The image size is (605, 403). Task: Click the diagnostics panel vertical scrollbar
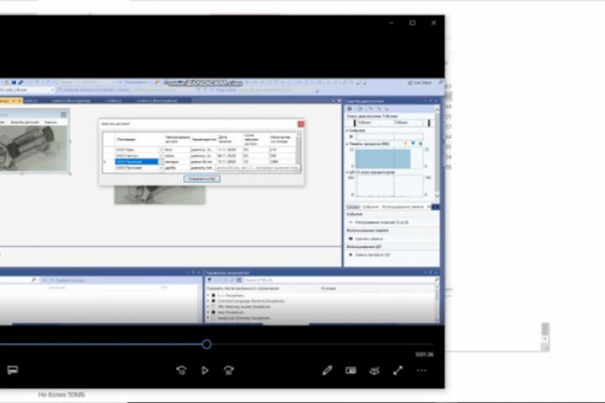(x=437, y=152)
